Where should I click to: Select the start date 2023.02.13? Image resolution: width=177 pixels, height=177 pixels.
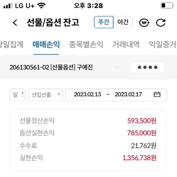(87, 94)
